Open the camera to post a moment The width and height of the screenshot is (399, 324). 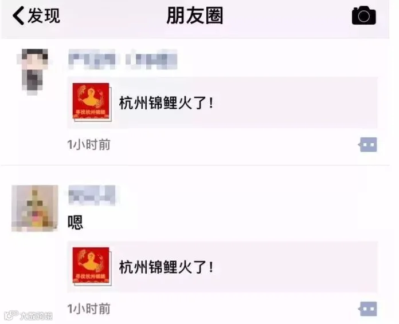pos(364,15)
